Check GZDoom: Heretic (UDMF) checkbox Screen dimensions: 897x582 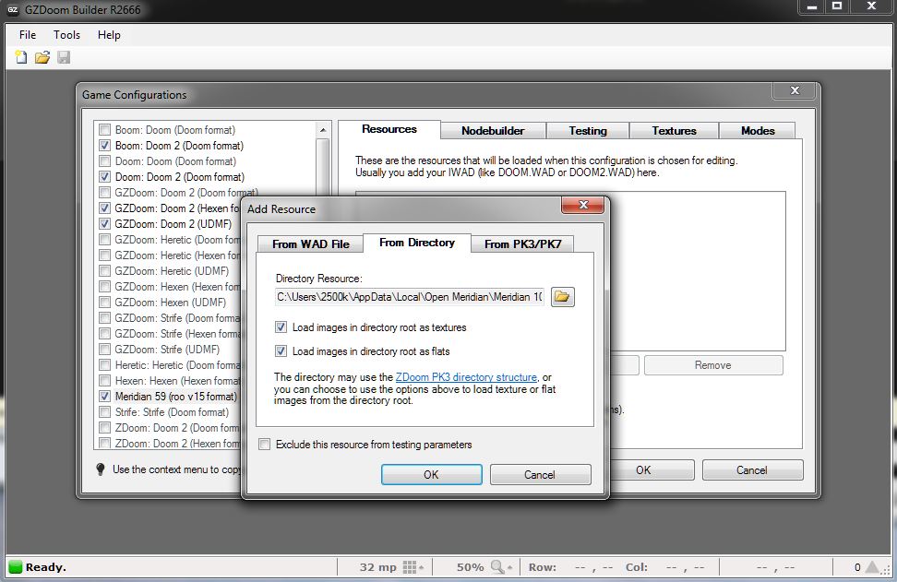tap(104, 271)
